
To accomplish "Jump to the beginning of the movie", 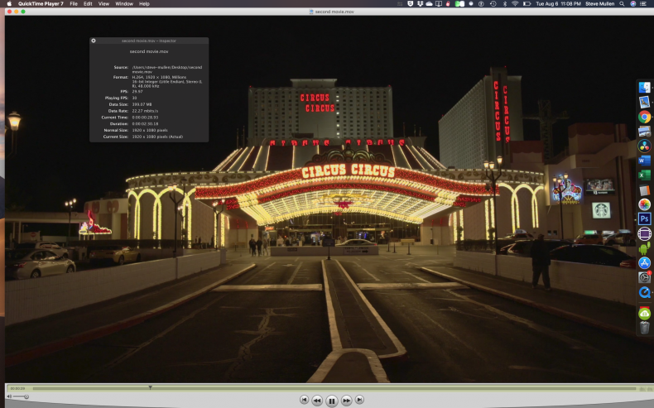I will pyautogui.click(x=304, y=400).
